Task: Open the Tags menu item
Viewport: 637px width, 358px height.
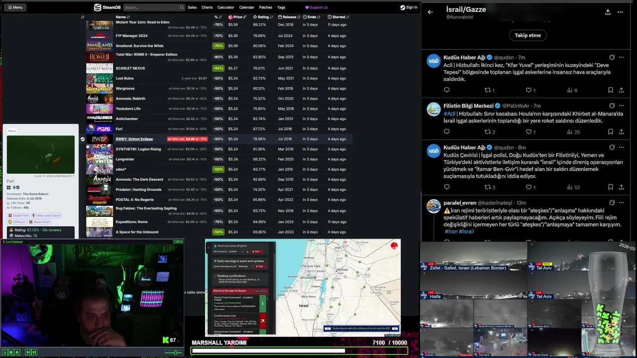Action: [x=281, y=7]
